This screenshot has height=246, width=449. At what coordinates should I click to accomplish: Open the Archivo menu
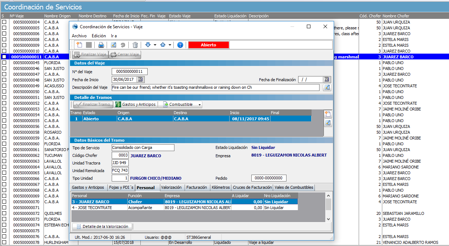[79, 36]
